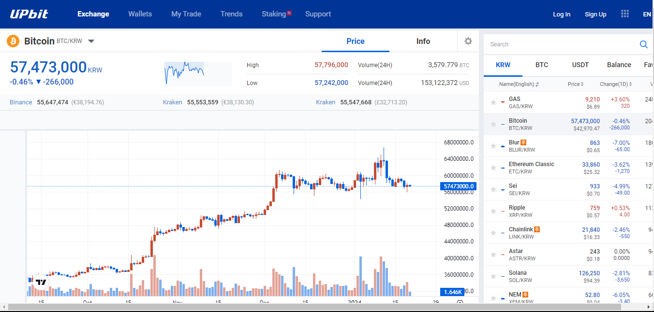Favorite Bitcoin with its star
654x312 pixels.
493,124
